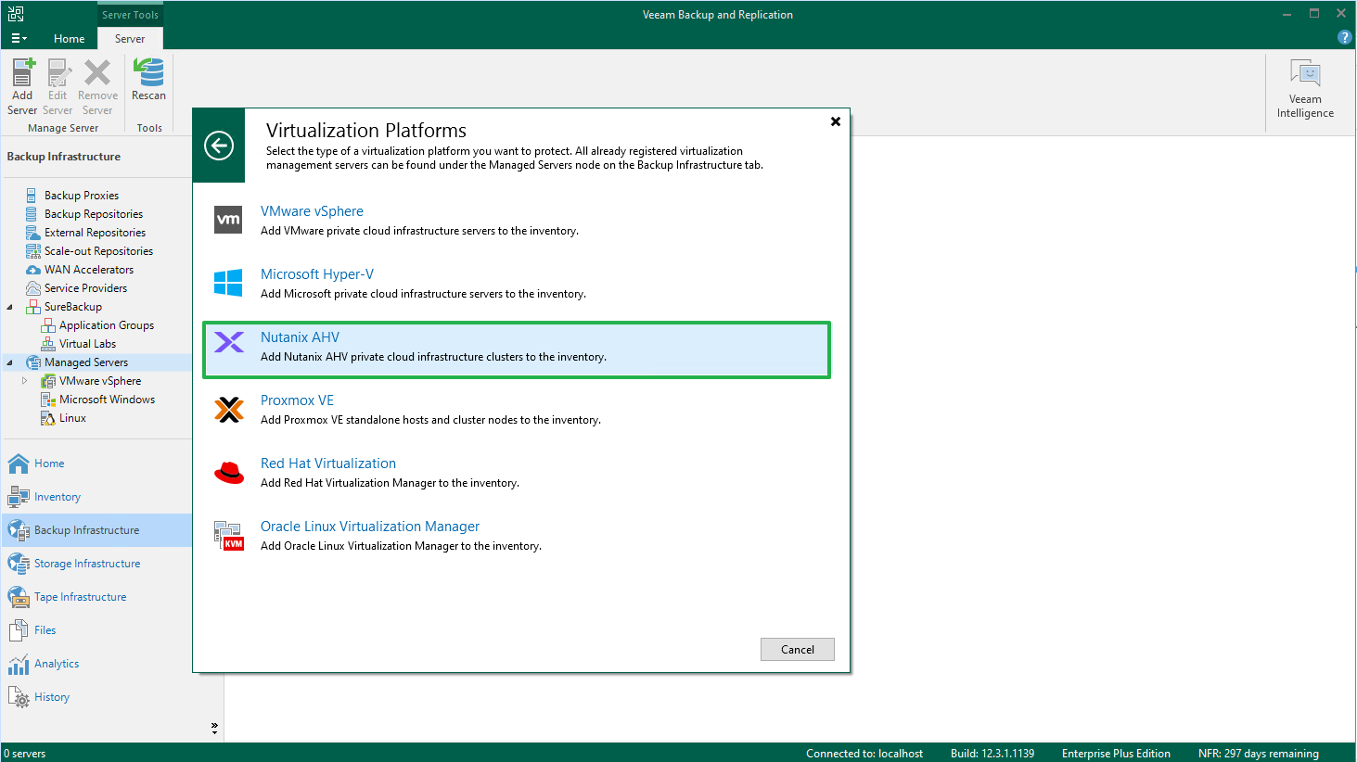1357x762 pixels.
Task: Select Scale-out Repositories in tree
Action: coord(98,251)
